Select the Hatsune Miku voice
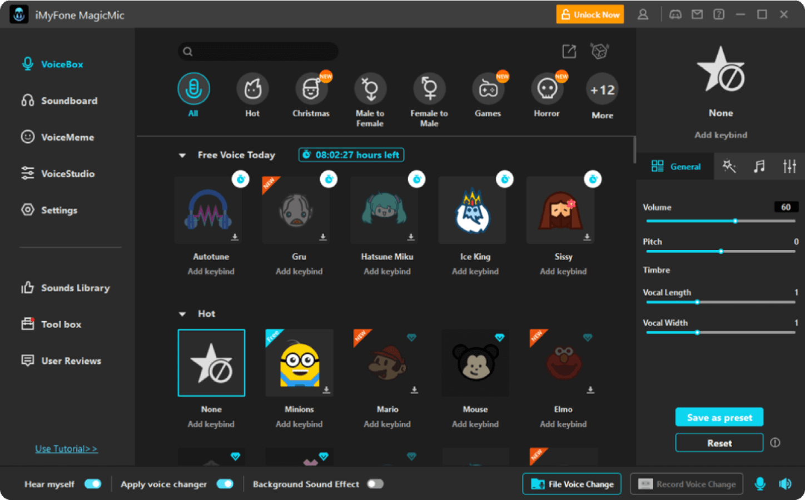805x500 pixels. pos(384,211)
